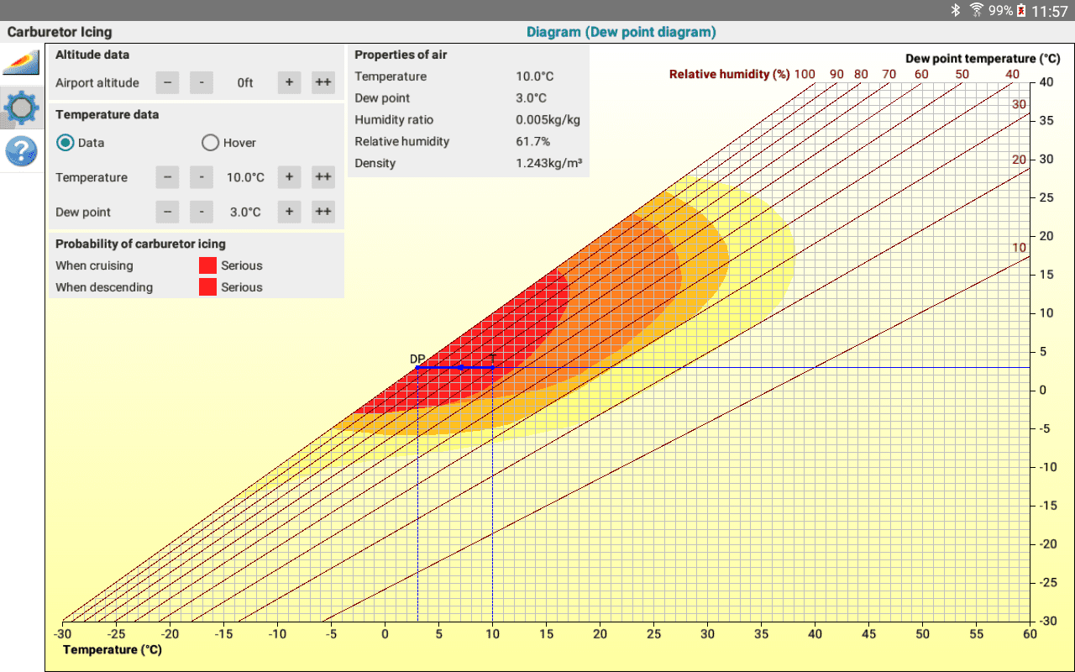The height and width of the screenshot is (672, 1075).
Task: Select the Hover radio button
Action: coord(211,142)
